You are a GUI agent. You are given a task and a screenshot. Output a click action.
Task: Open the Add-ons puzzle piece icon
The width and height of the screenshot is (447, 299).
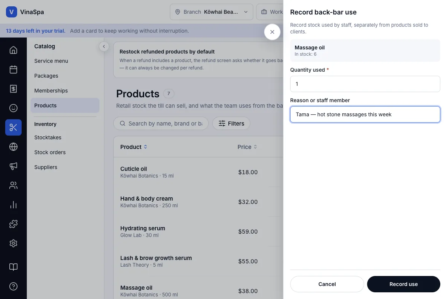(x=13, y=224)
